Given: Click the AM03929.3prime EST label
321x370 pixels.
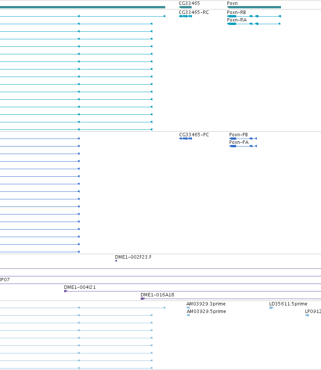Looking at the screenshot, I should [206, 304].
